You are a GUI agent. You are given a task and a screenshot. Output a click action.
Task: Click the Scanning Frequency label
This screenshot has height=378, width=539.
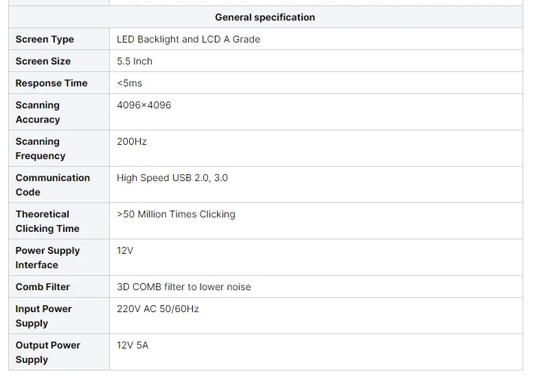[x=41, y=148]
